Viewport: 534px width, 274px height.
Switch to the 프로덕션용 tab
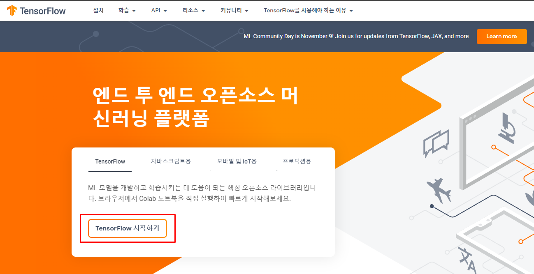click(x=297, y=161)
